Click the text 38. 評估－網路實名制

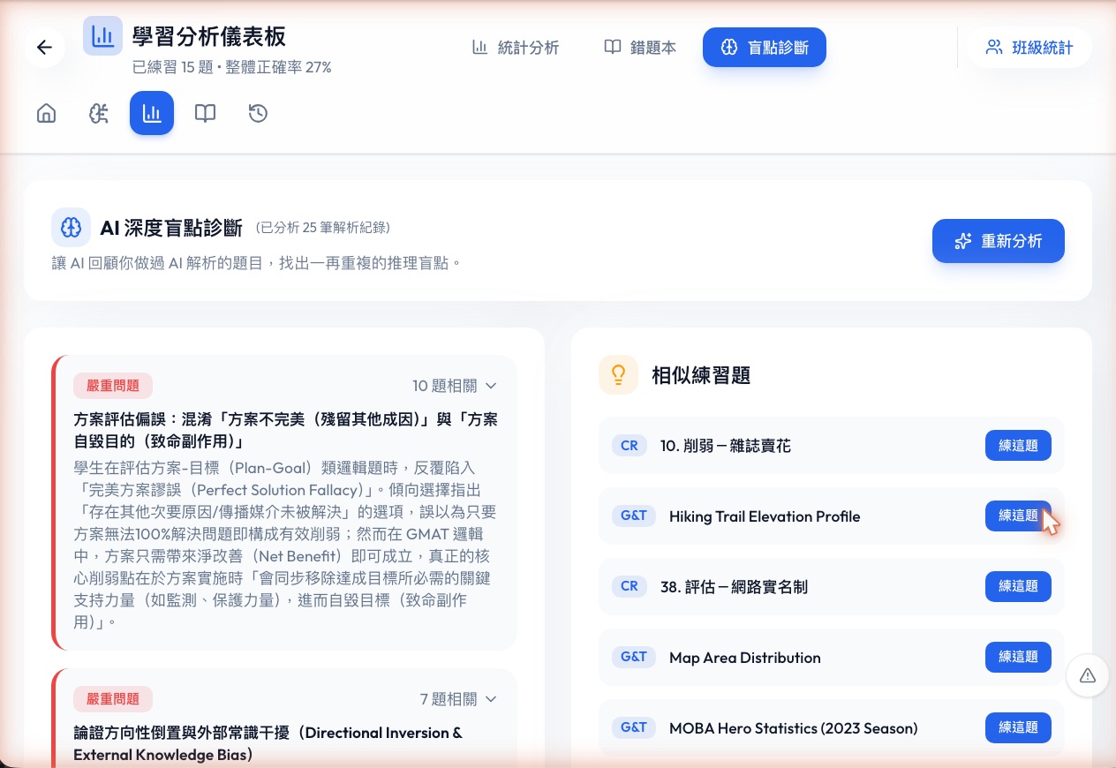734,587
